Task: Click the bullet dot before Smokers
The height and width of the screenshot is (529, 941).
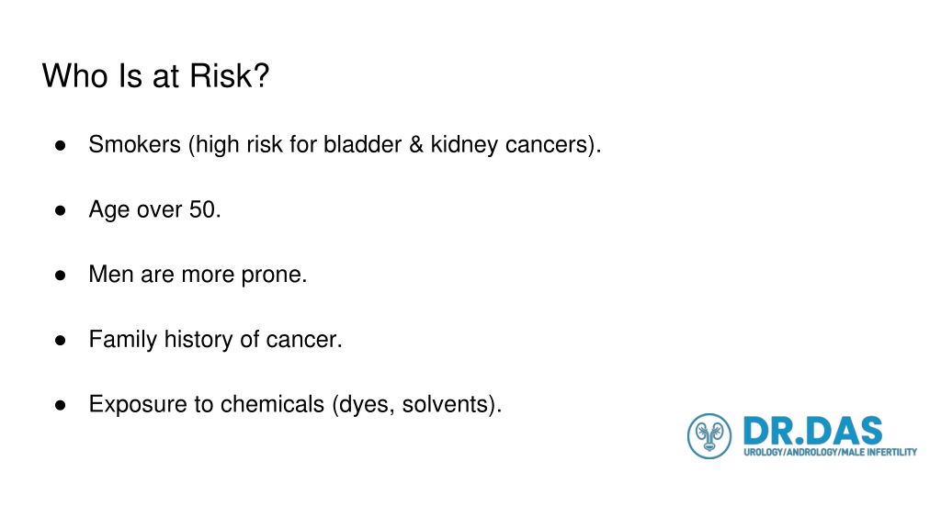Action: pos(60,145)
